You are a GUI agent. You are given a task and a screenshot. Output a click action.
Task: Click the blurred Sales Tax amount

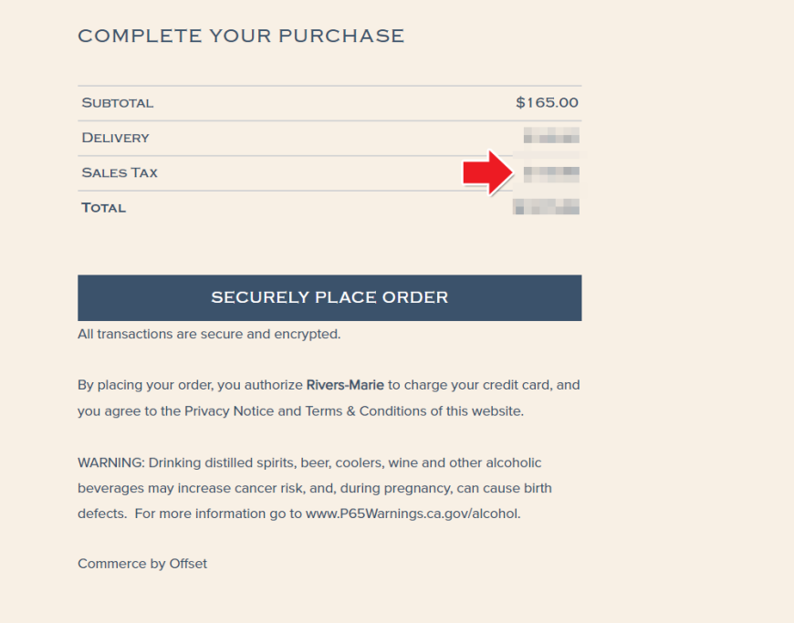tap(551, 174)
